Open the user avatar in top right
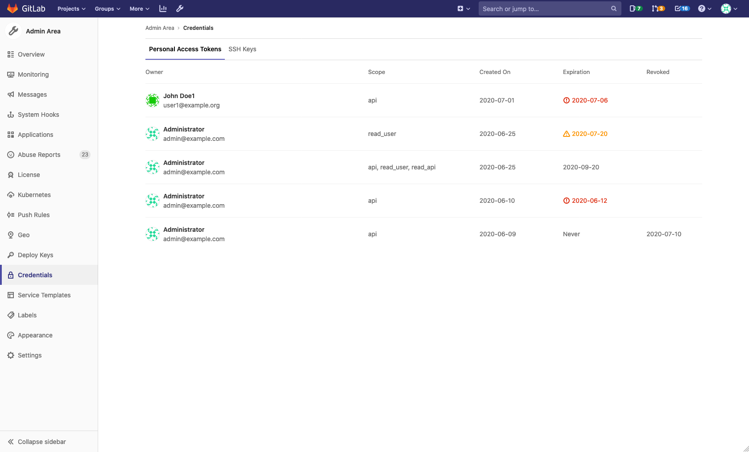 click(726, 8)
